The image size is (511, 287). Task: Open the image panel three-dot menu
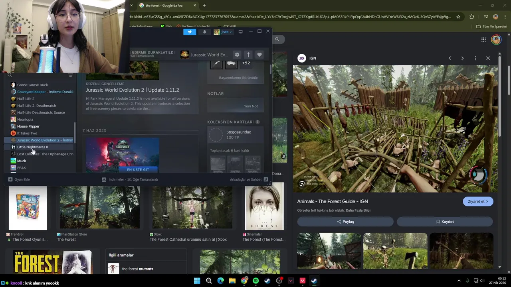click(x=475, y=58)
